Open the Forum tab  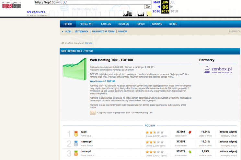pyautogui.click(x=68, y=24)
